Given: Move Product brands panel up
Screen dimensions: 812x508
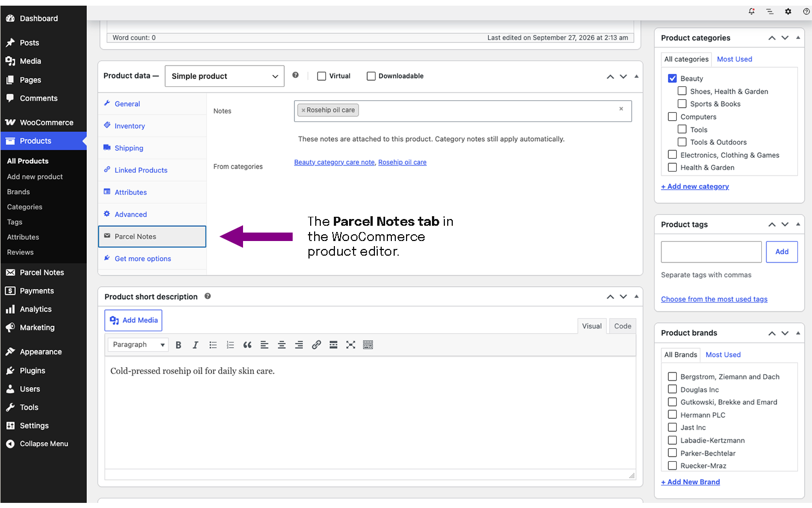Looking at the screenshot, I should coord(772,333).
